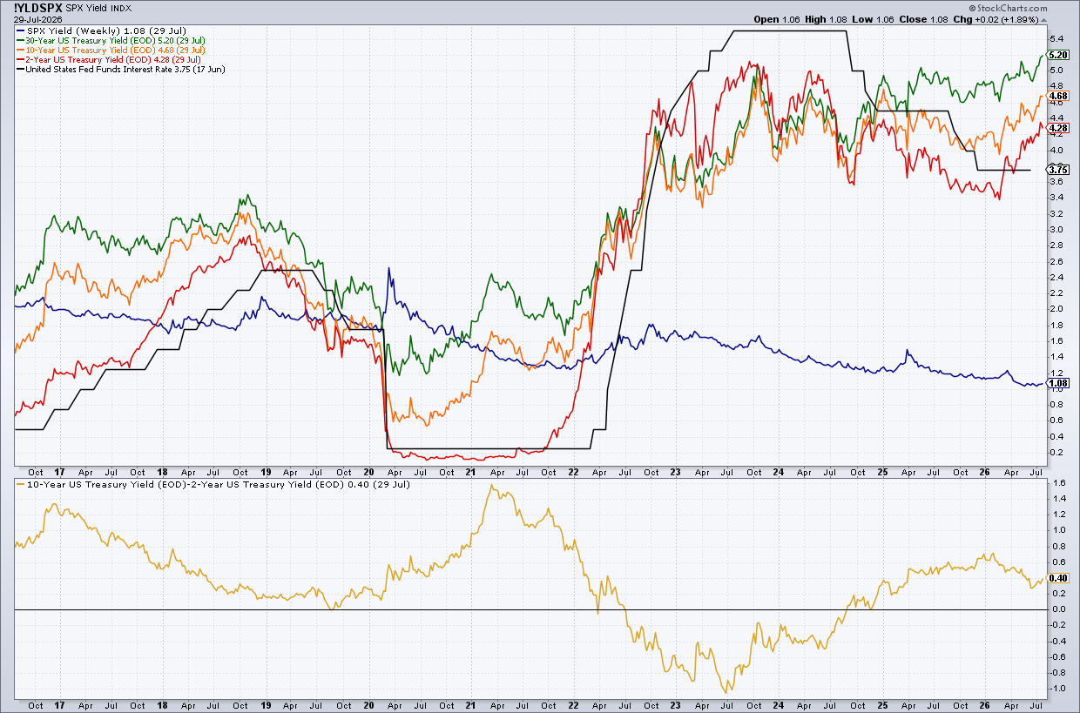The width and height of the screenshot is (1080, 713).
Task: Click year 20 on the main chart's time axis
Action: [367, 471]
